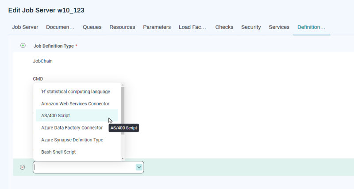Switch to the Checks tab
354x189 pixels.
coord(224,27)
